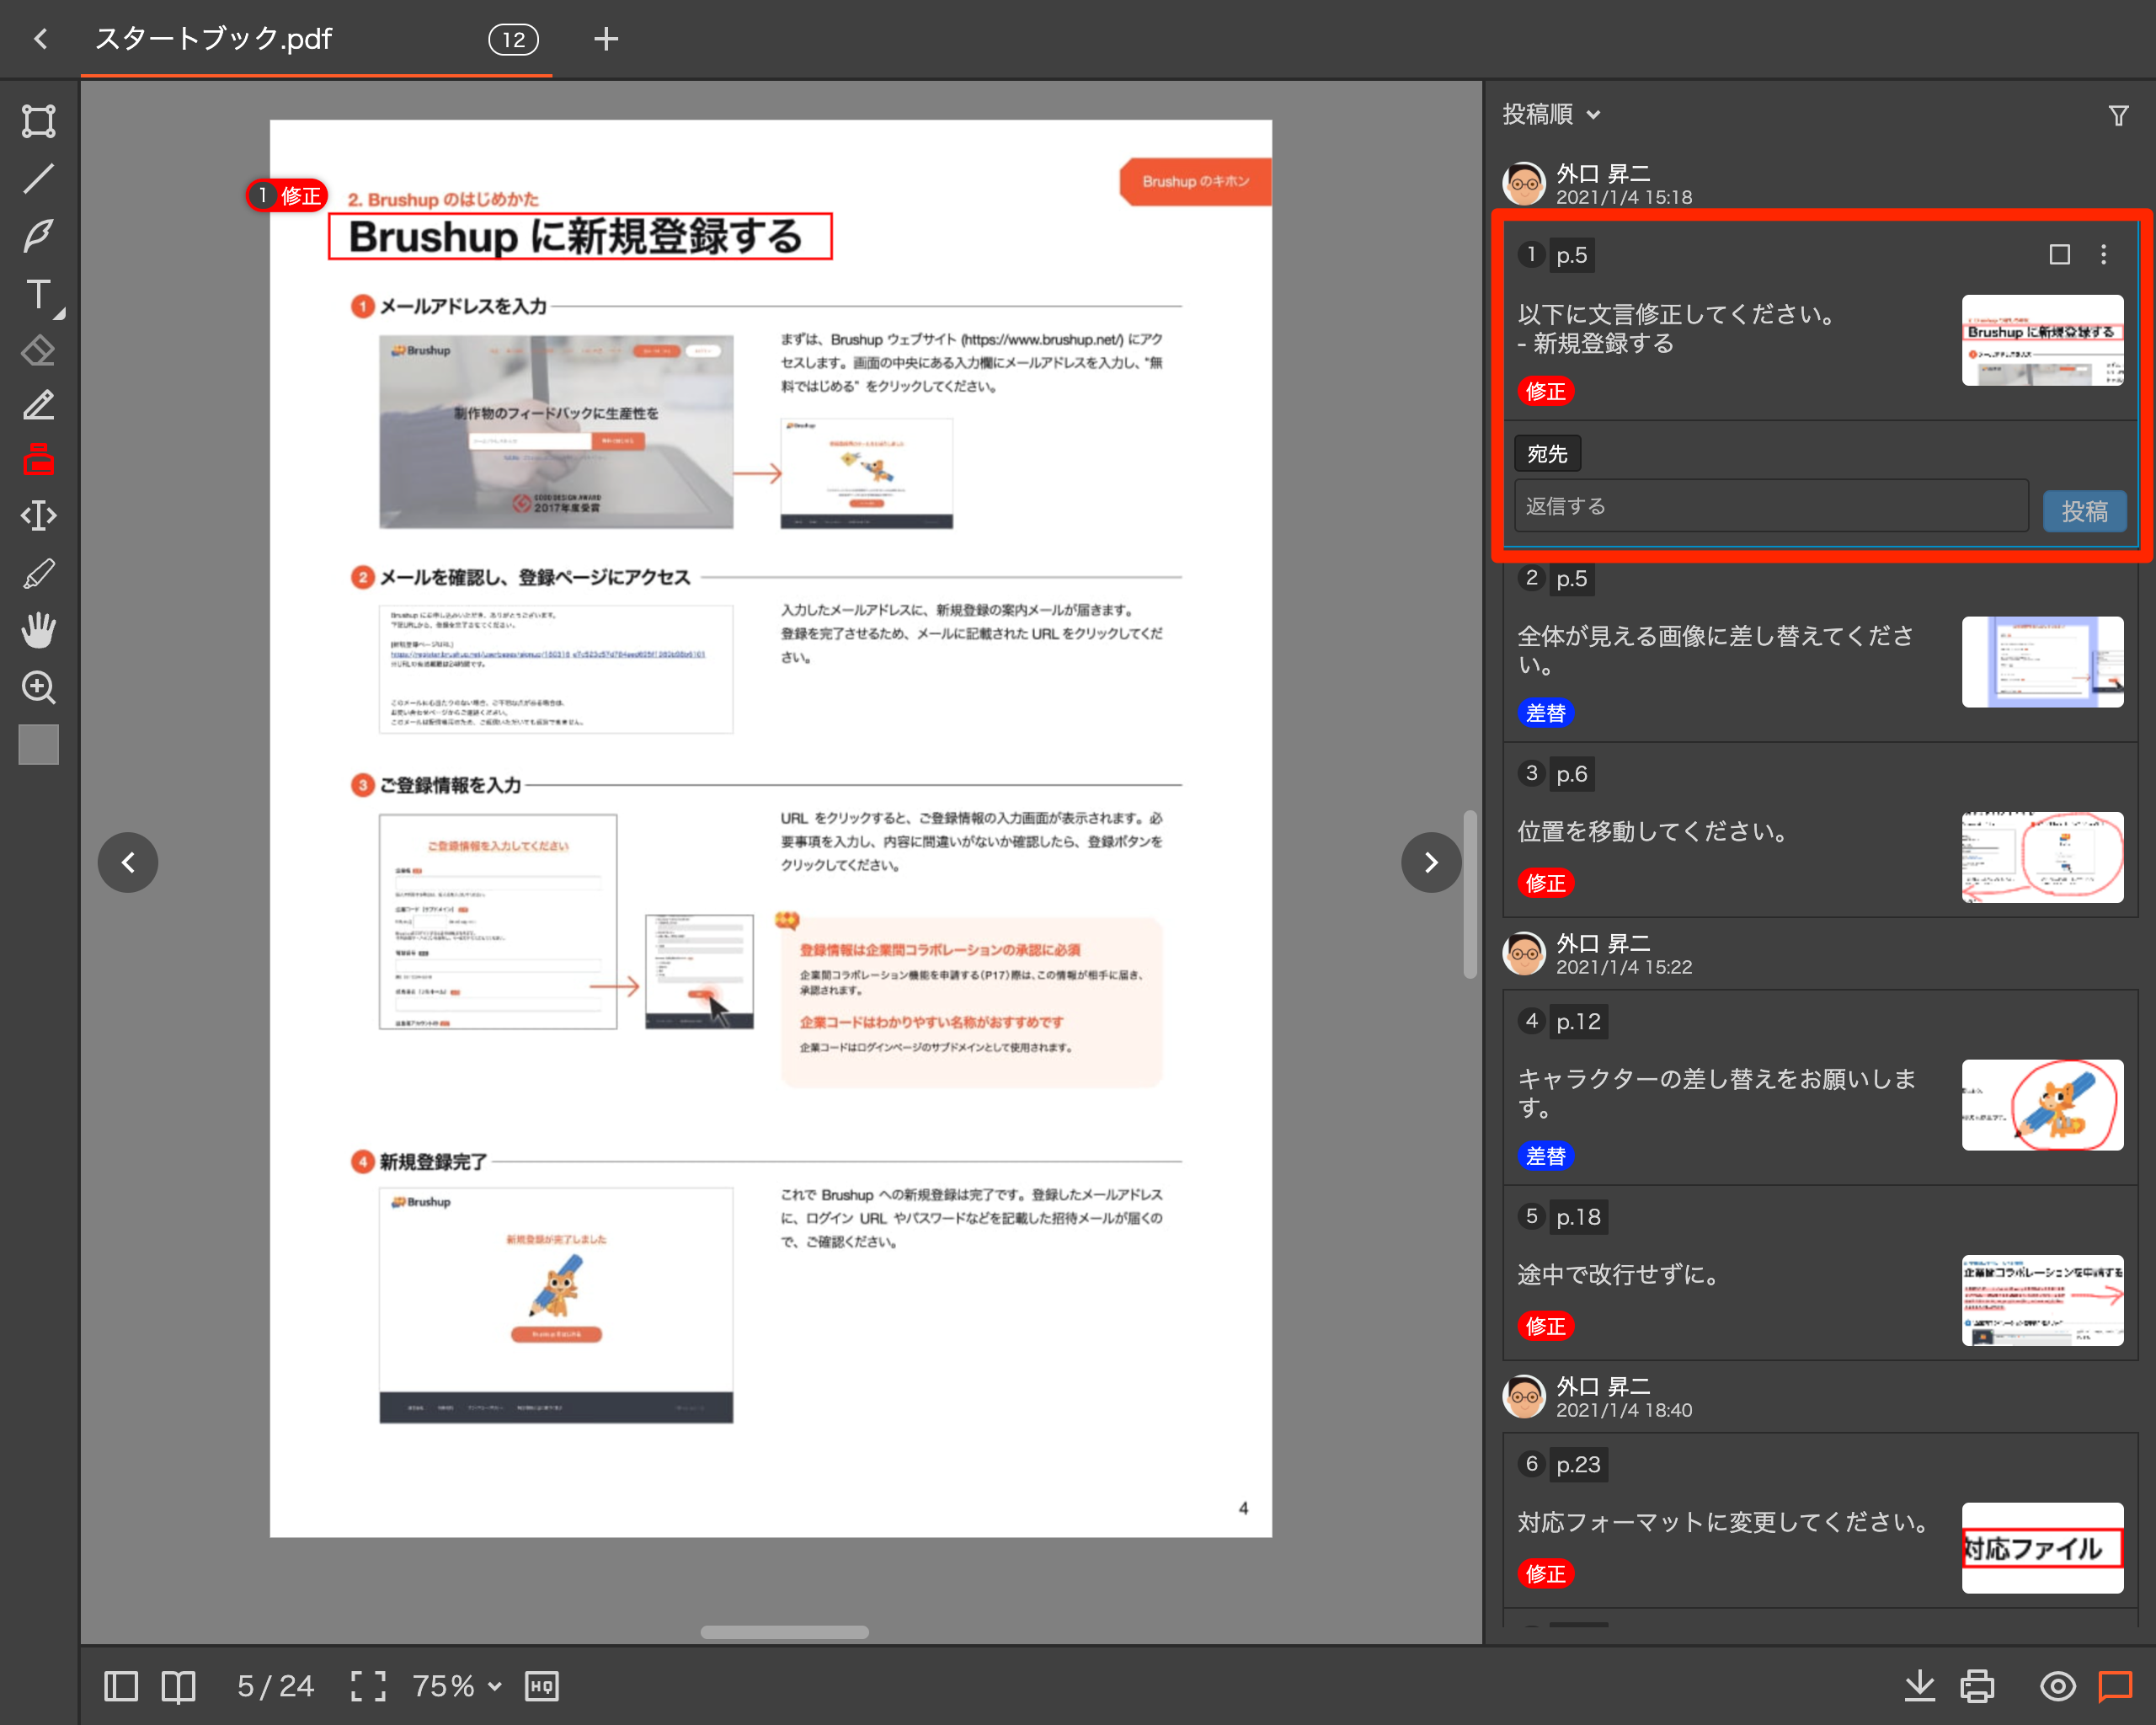
Task: Select the straight line tool
Action: pos(38,179)
